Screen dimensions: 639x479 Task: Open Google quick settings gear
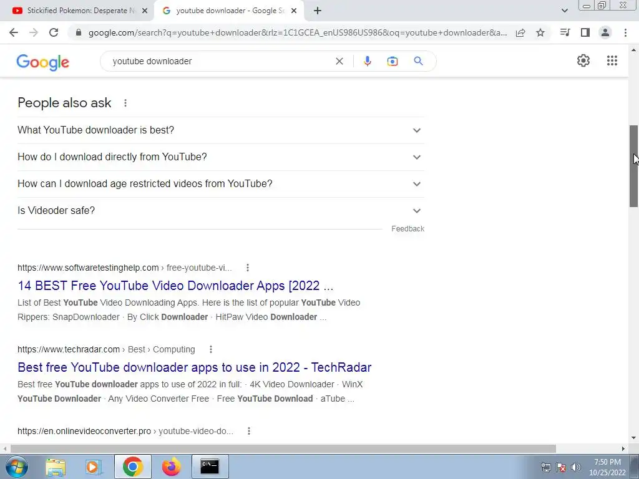pyautogui.click(x=583, y=60)
